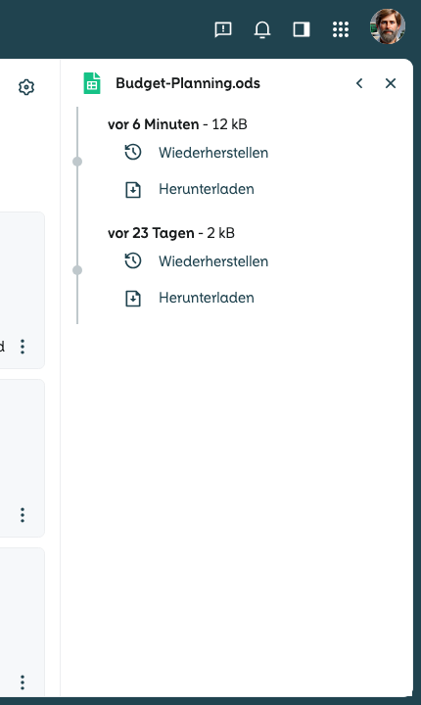Open the first tile's three-dot menu
The width and height of the screenshot is (421, 705).
(23, 347)
